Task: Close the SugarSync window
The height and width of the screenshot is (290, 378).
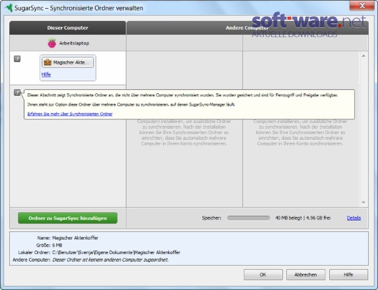Action: pos(362,6)
